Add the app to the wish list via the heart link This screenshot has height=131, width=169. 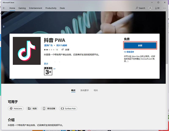point(129,52)
